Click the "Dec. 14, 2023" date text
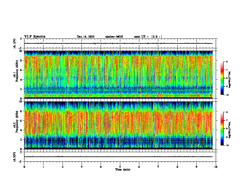The width and height of the screenshot is (243, 187). (x=86, y=37)
